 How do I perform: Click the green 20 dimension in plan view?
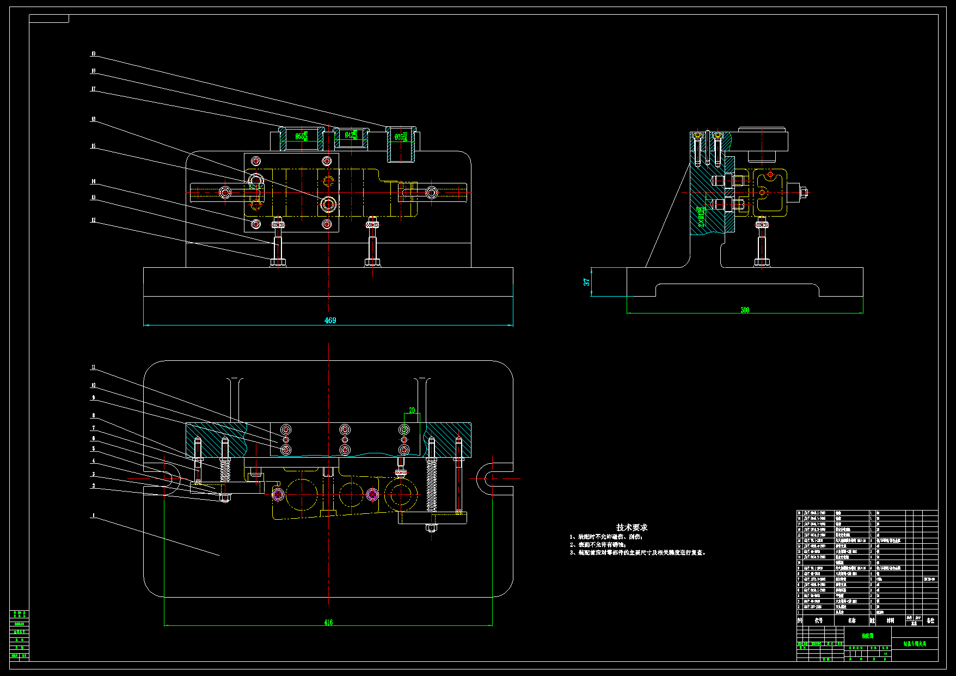pyautogui.click(x=412, y=410)
